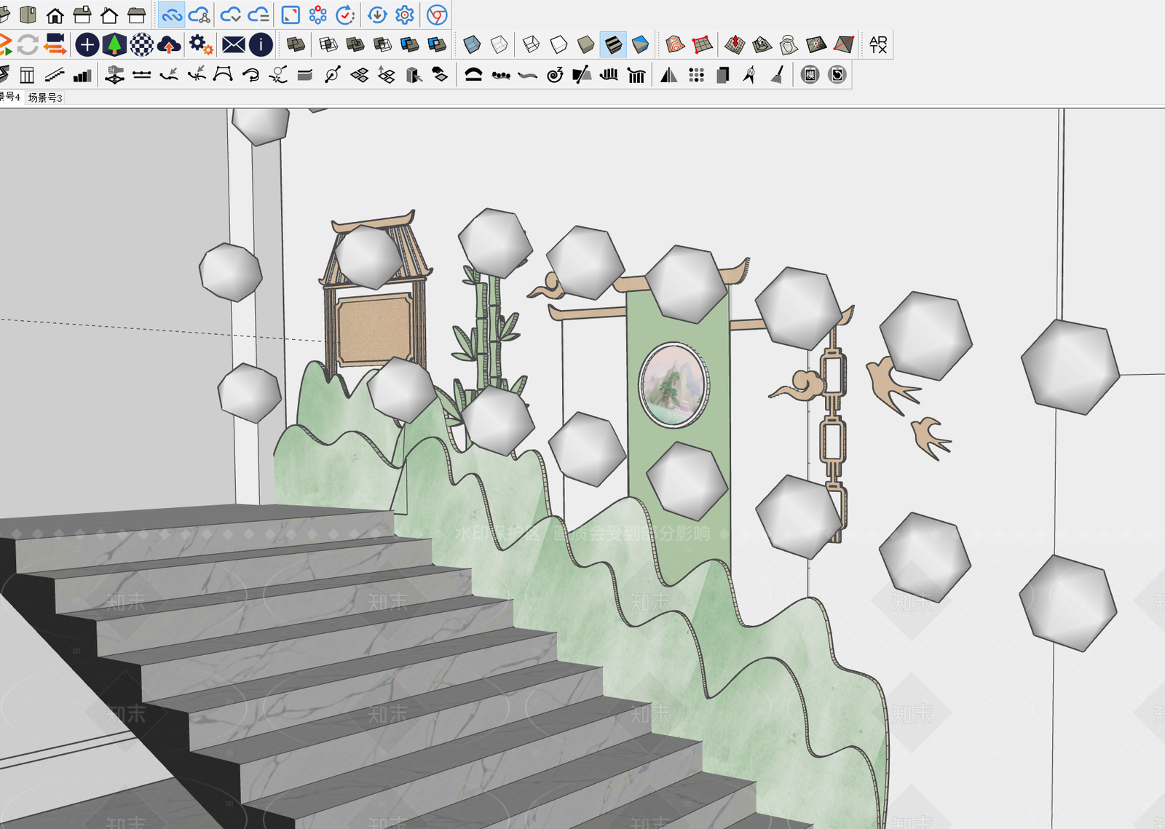Click the dark circle plus icon
1165x829 pixels.
point(87,44)
